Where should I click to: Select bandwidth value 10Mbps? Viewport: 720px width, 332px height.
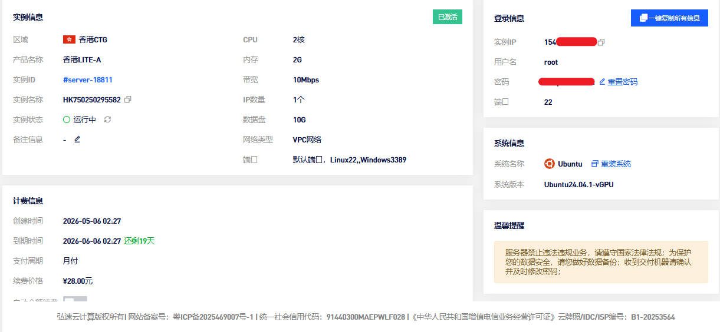click(x=306, y=79)
